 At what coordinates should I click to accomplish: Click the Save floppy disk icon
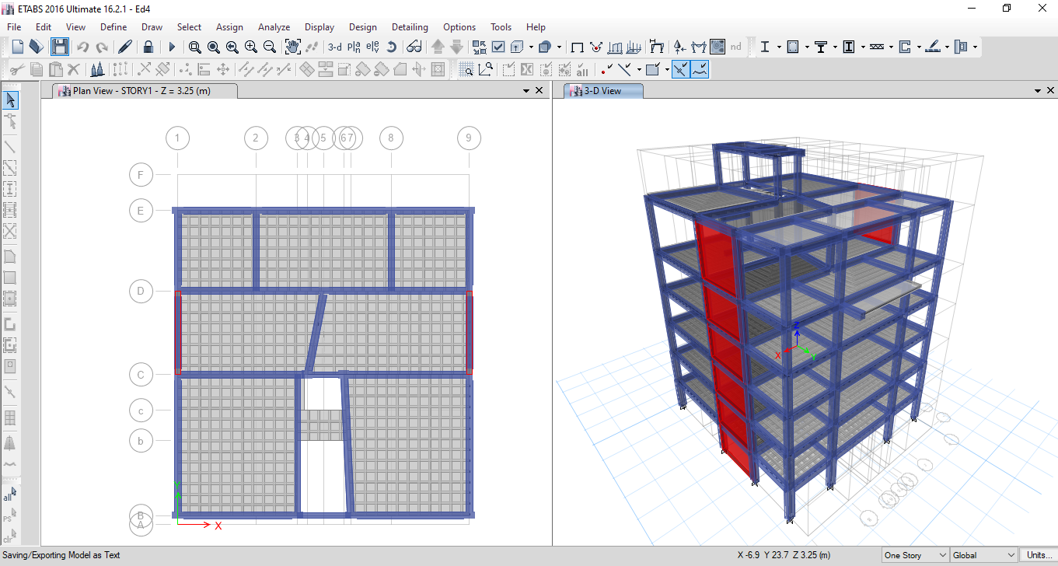pyautogui.click(x=59, y=47)
